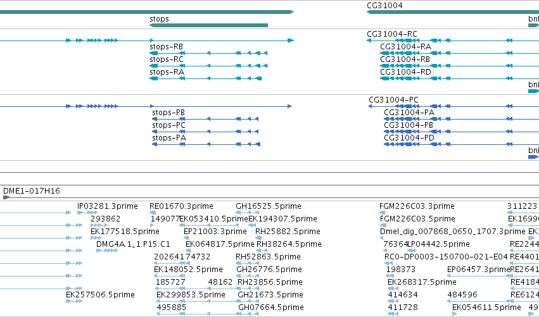Viewport: 539px width, 317px height.
Task: Select the CG31004-PD protein label
Action: [x=409, y=138]
